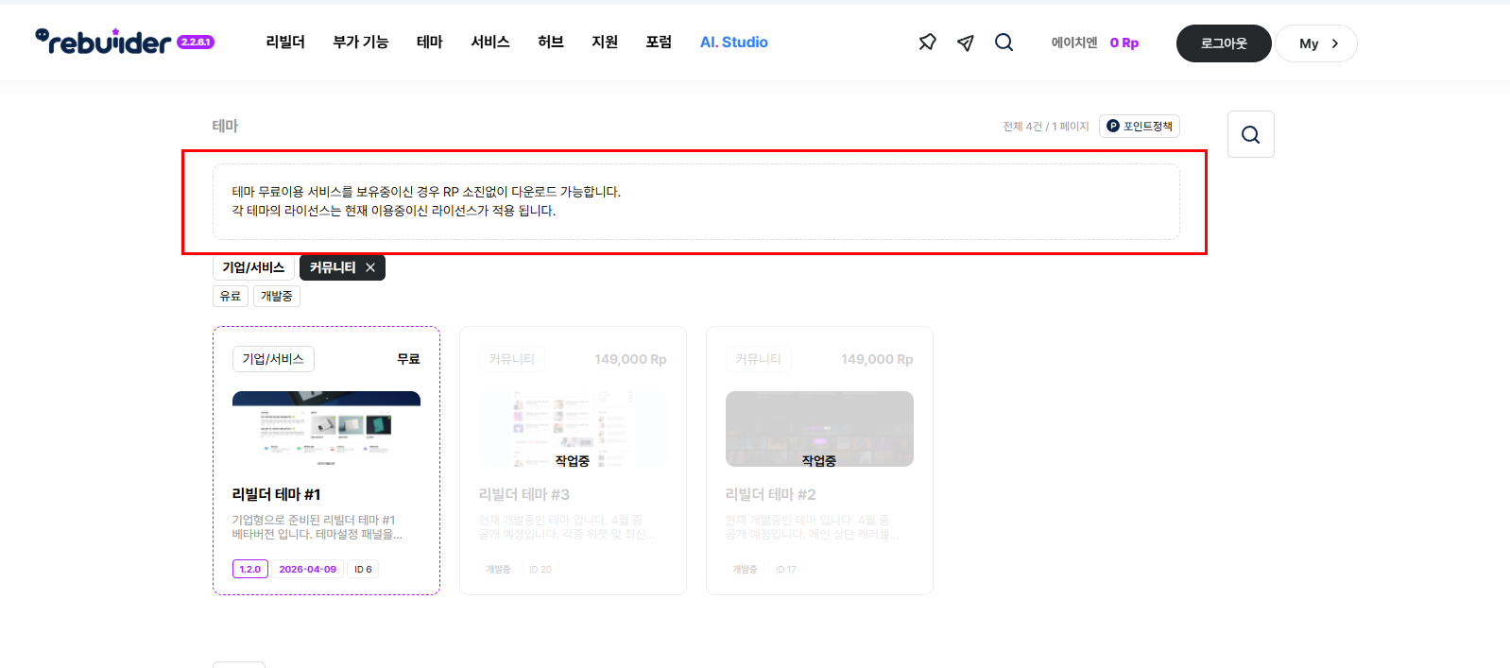Viewport: 1510px width, 668px height.
Task: Open the AI. Studio menu item
Action: tap(733, 43)
